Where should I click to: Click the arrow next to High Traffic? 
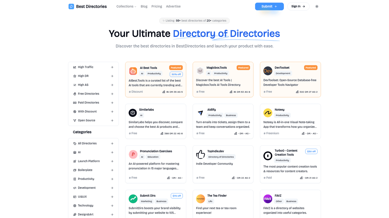[112, 67]
